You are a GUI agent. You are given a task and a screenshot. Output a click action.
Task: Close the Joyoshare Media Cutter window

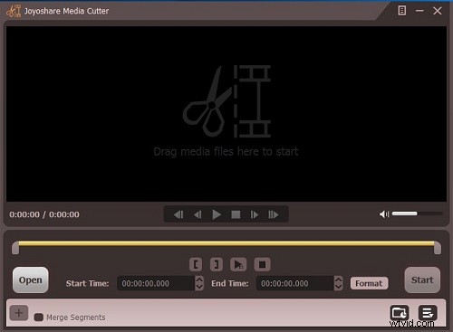tap(437, 11)
